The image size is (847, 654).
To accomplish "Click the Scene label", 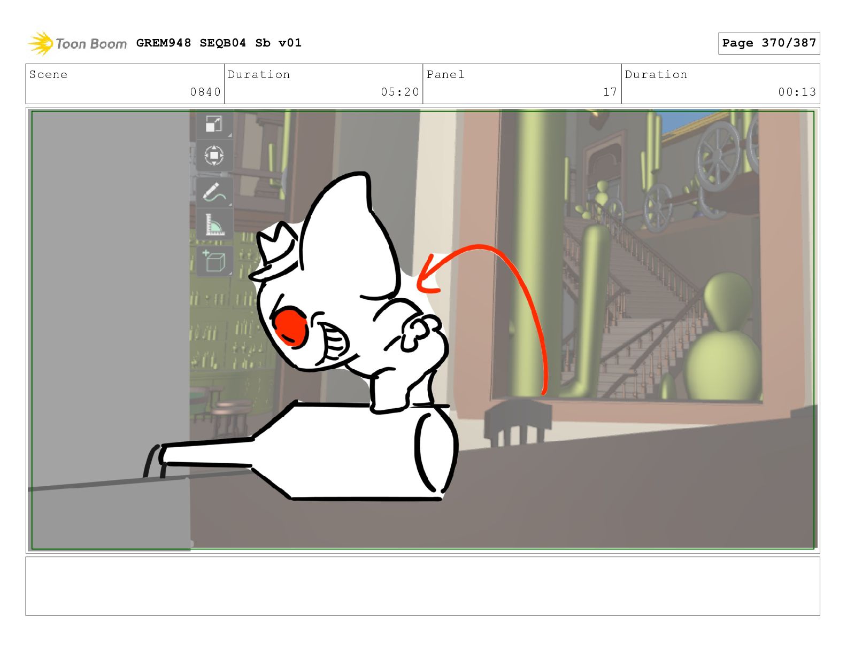I will pyautogui.click(x=49, y=75).
